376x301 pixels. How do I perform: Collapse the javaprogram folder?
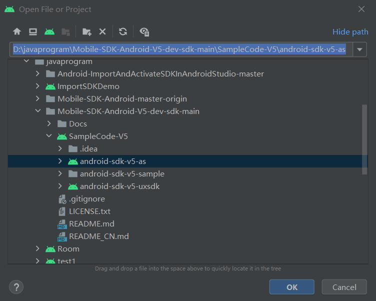[x=26, y=61]
